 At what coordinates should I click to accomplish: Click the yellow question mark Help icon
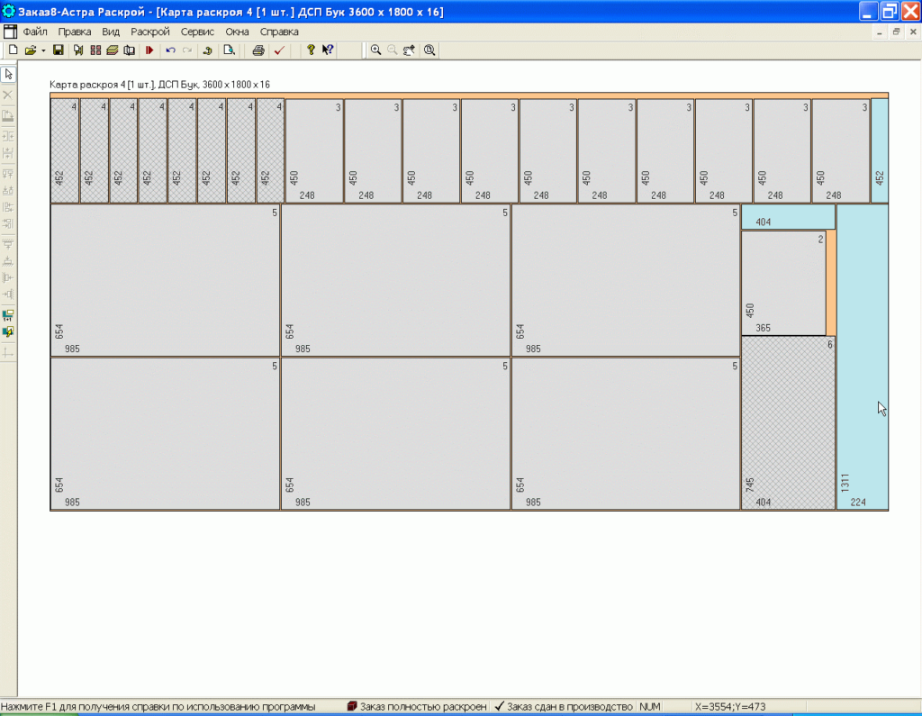311,50
